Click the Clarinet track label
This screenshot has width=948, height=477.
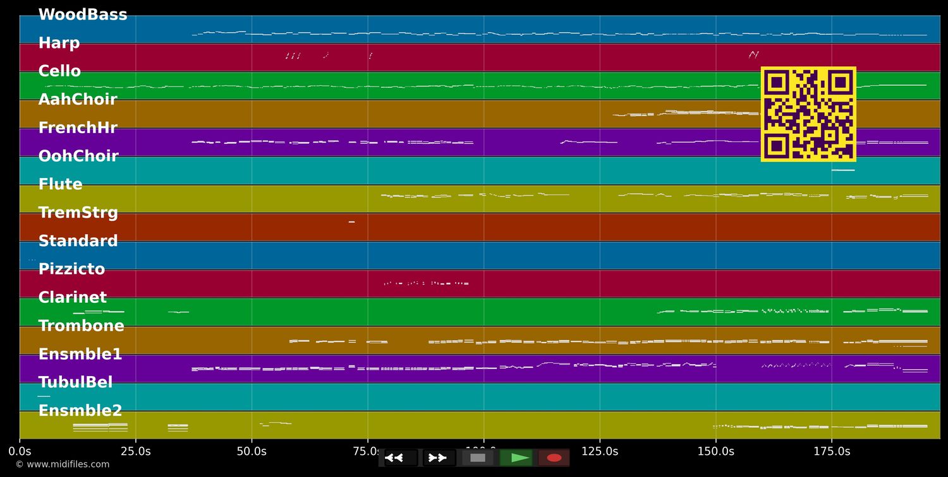72,298
